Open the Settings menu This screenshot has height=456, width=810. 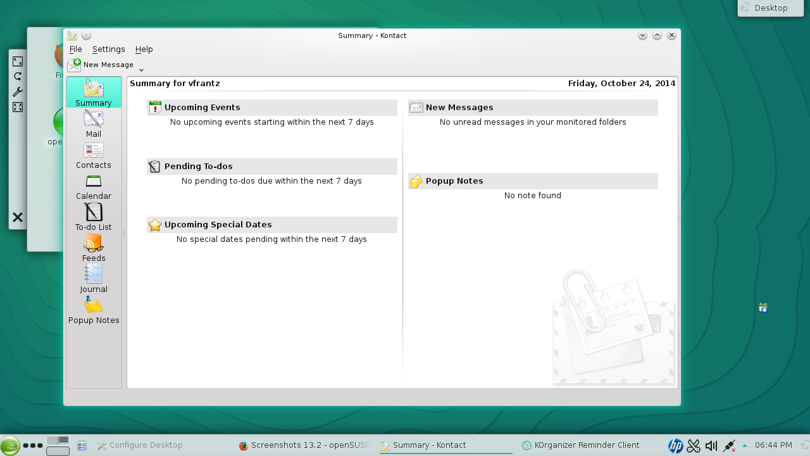(109, 49)
